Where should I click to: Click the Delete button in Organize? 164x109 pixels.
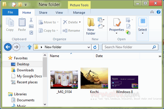coord(70,22)
